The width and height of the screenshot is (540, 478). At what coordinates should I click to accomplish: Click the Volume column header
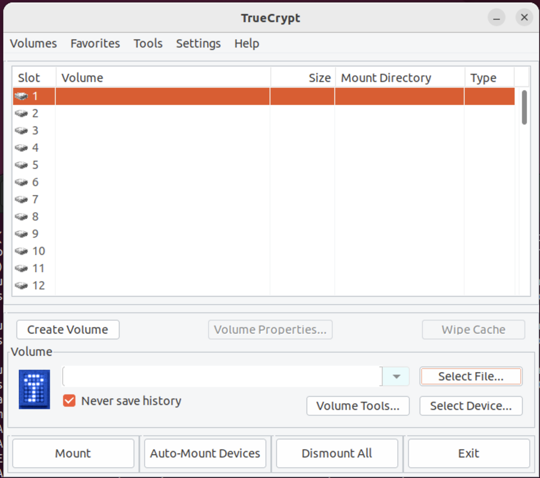[x=163, y=77]
